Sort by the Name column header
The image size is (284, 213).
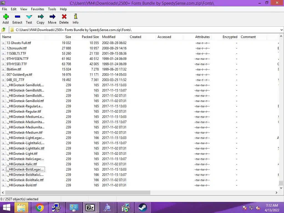22,37
